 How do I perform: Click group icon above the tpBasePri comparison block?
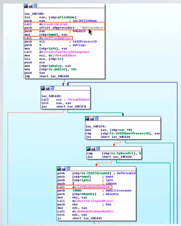(x=98, y=149)
